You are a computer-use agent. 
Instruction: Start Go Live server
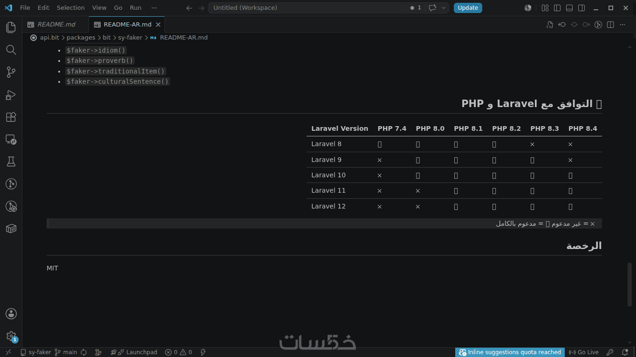pos(584,352)
